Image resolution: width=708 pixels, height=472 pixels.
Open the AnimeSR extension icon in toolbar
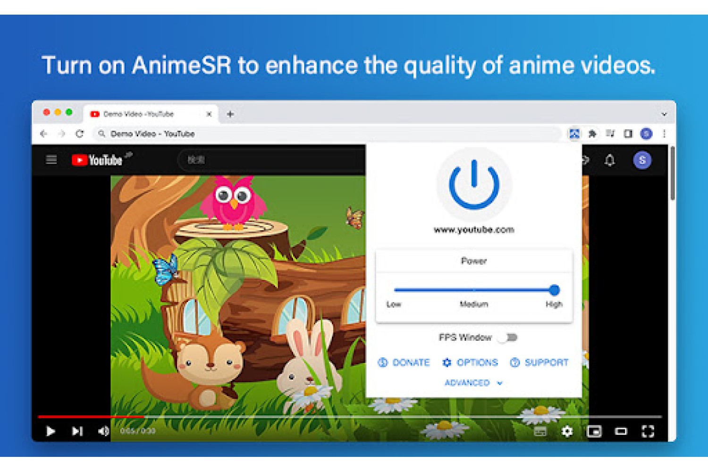pos(574,134)
